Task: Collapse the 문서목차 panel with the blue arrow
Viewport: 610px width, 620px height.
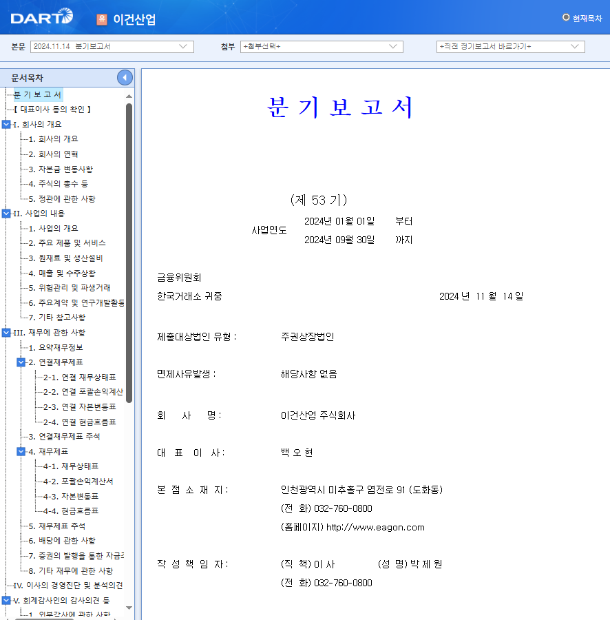Action: (x=125, y=77)
